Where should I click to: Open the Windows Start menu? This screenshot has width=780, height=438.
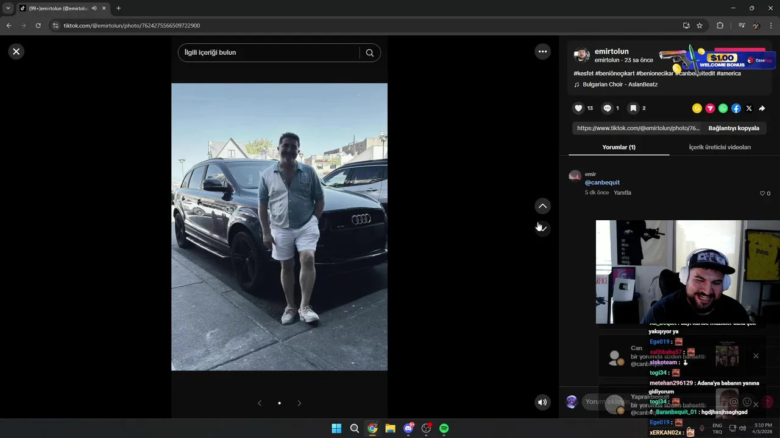(336, 428)
